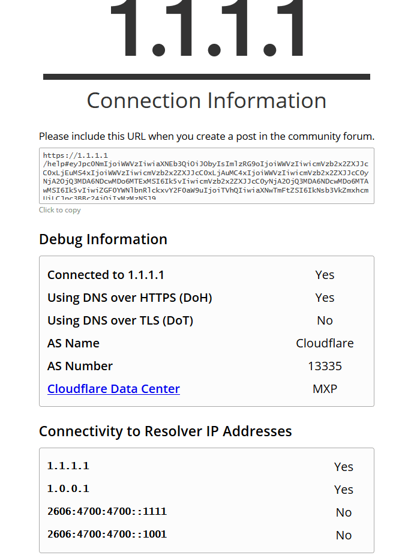Select the AS Number value 13335
This screenshot has width=414, height=555.
325,366
